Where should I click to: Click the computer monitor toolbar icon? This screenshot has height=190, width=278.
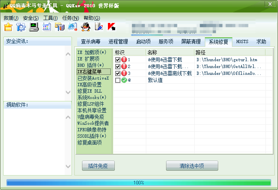click(34, 27)
